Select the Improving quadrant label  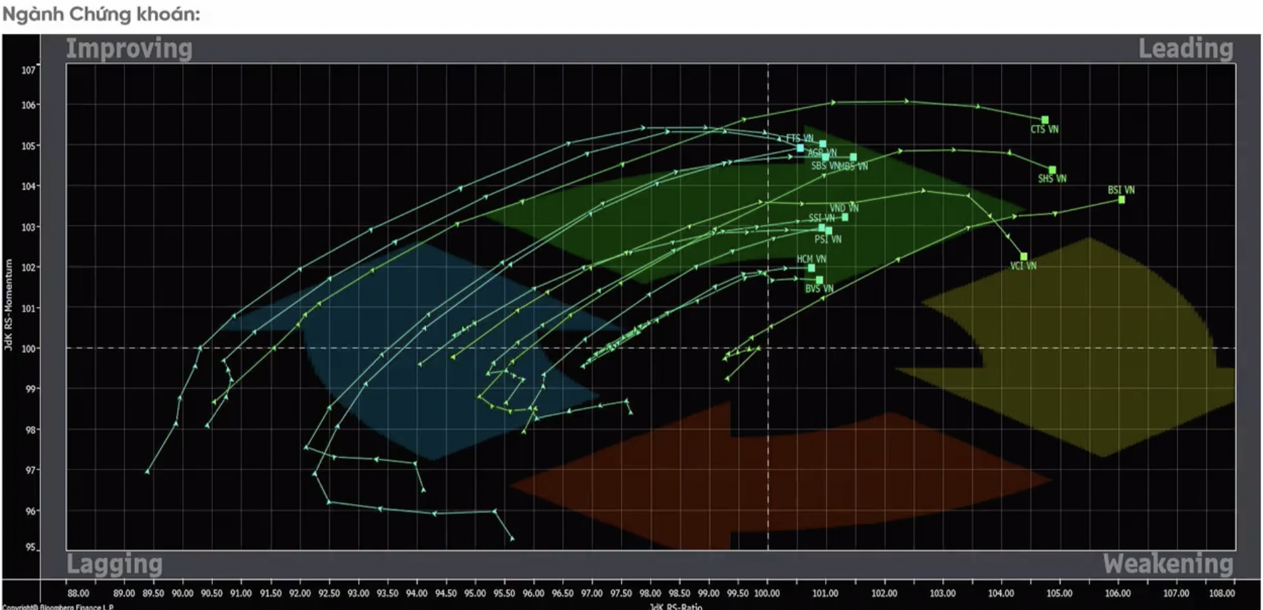129,49
